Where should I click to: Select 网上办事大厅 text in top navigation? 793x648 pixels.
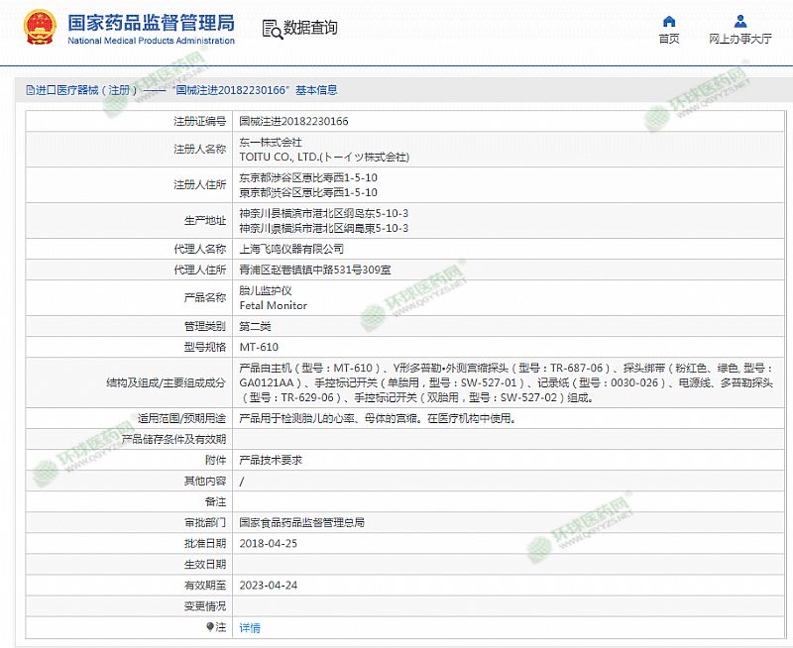pyautogui.click(x=740, y=40)
